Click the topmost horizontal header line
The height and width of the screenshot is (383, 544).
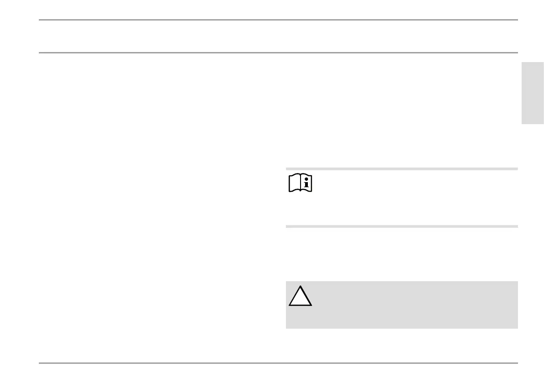[x=278, y=20]
